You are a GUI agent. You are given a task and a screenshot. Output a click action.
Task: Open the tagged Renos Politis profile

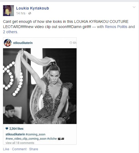116,27
